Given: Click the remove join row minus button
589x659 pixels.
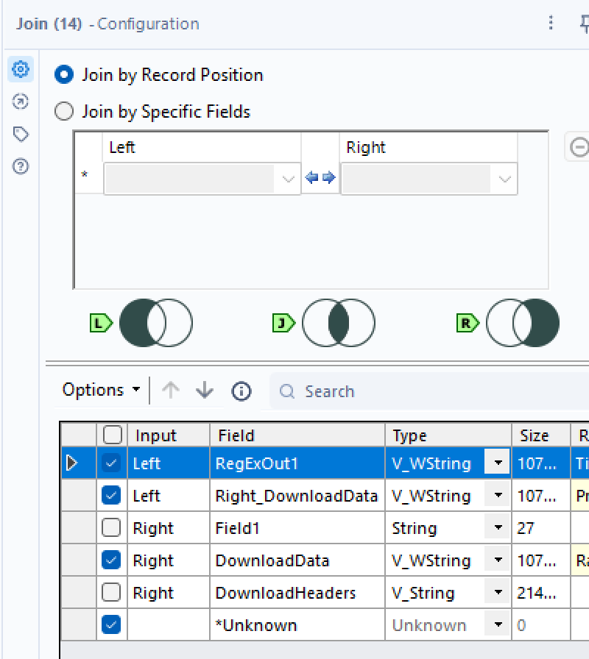Looking at the screenshot, I should 579,147.
